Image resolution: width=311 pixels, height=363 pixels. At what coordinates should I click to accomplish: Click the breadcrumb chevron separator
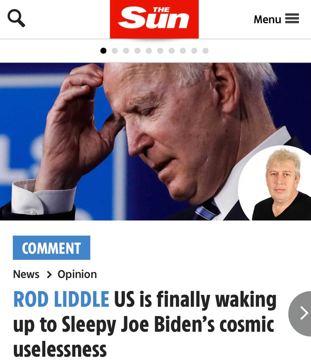(x=49, y=275)
